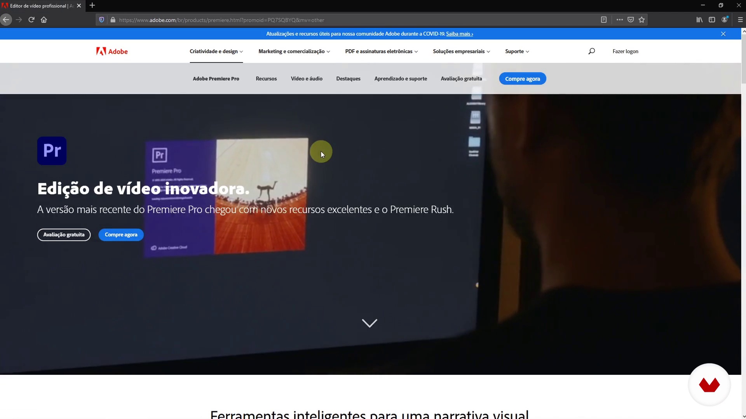Open the Library icon in toolbar

click(699, 20)
